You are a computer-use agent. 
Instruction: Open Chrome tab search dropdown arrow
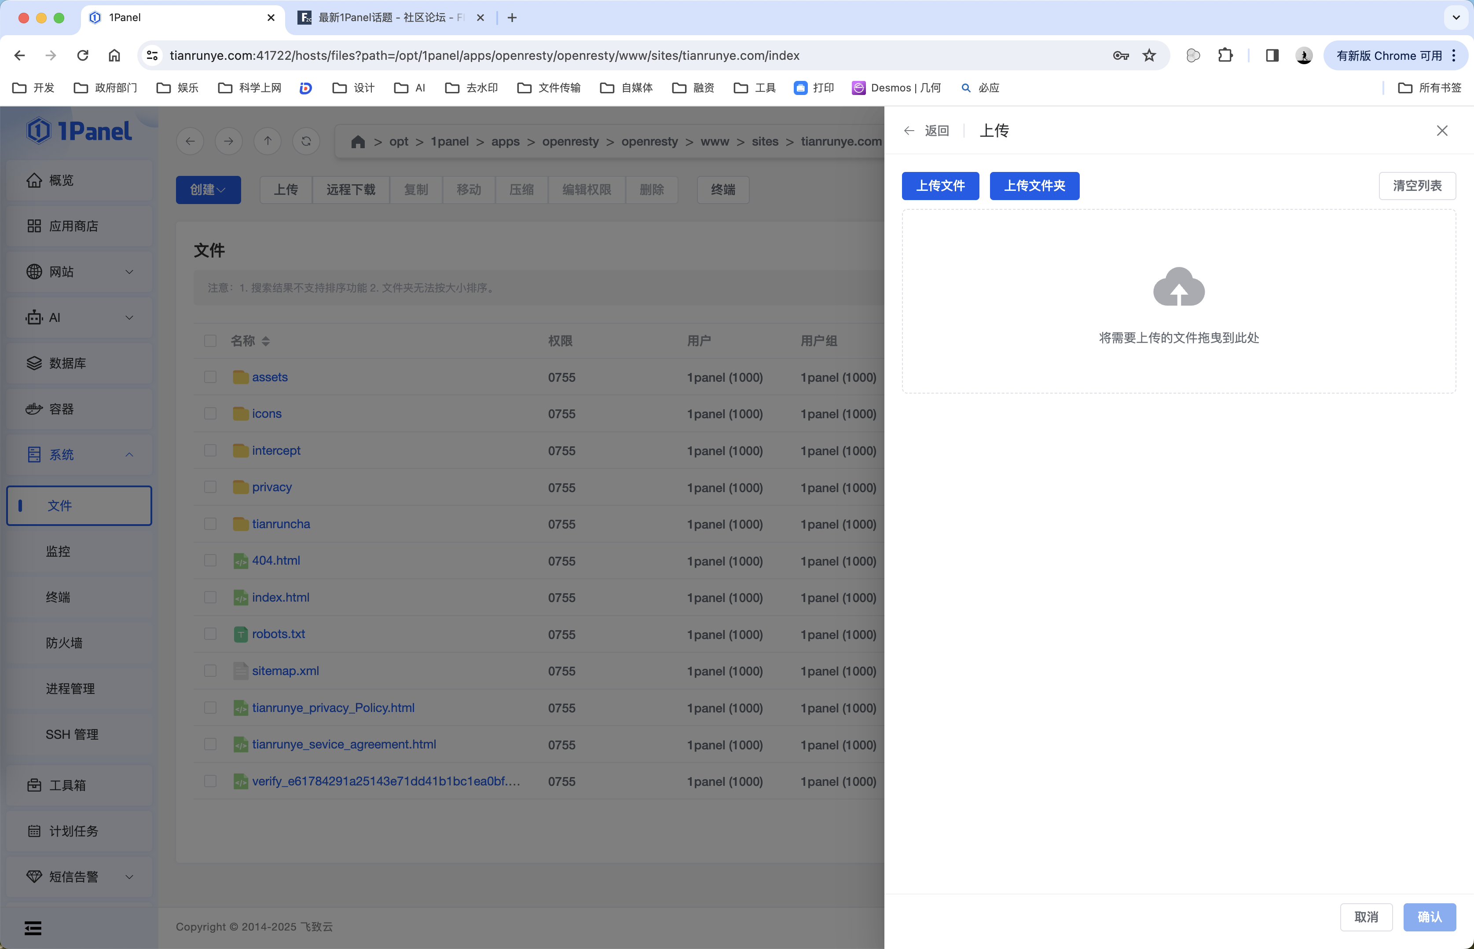1456,18
